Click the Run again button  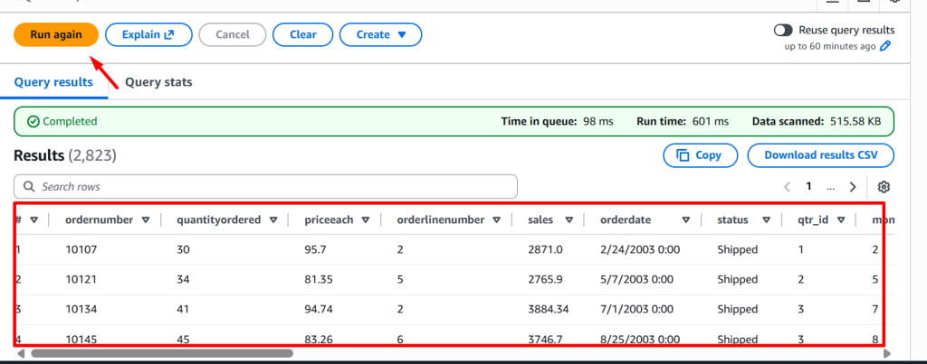[55, 35]
